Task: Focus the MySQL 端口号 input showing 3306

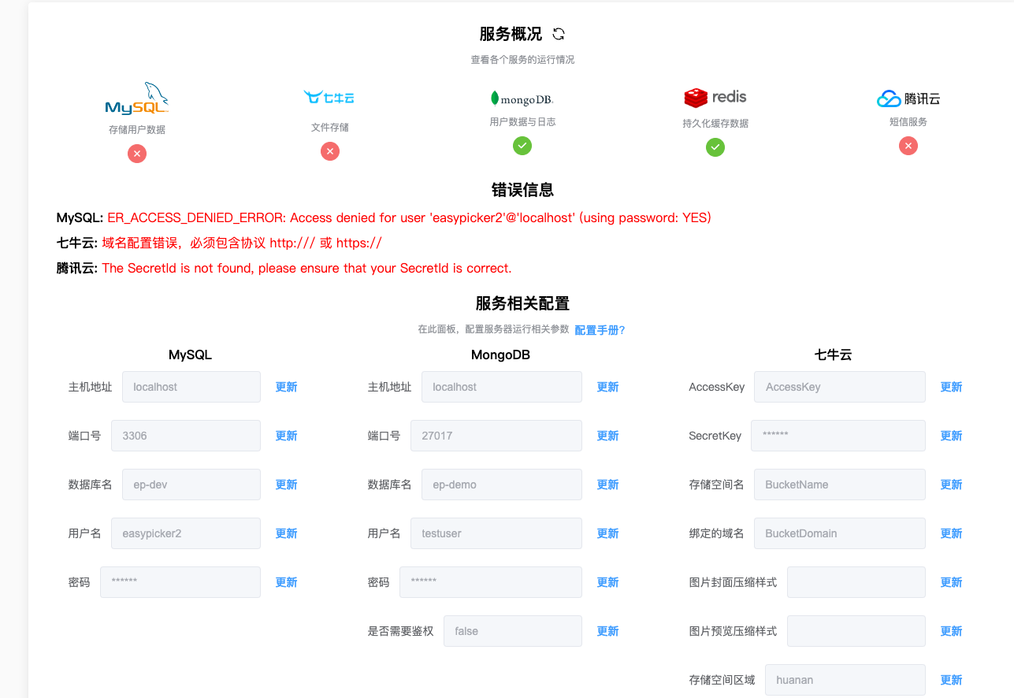Action: coord(186,436)
